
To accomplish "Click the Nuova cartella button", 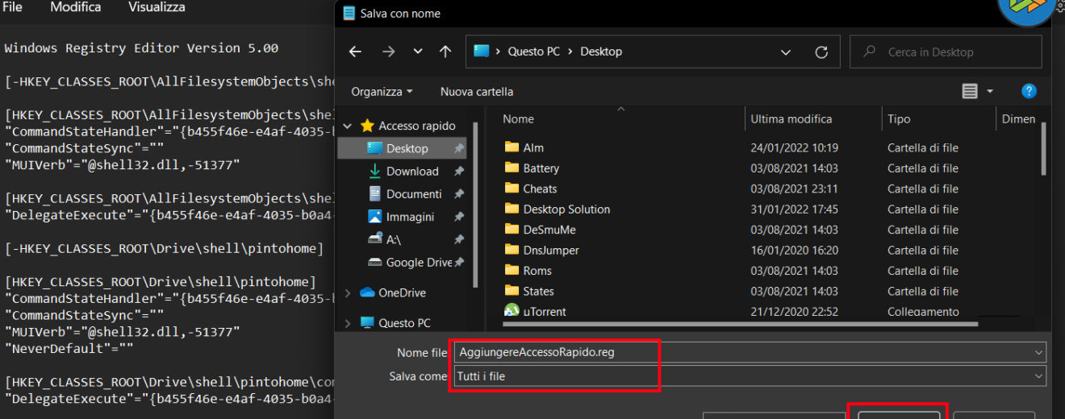I will pos(477,91).
